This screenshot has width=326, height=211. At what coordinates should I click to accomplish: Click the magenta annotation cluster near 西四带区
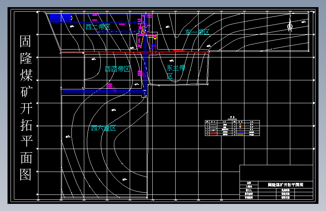pyautogui.click(x=112, y=87)
